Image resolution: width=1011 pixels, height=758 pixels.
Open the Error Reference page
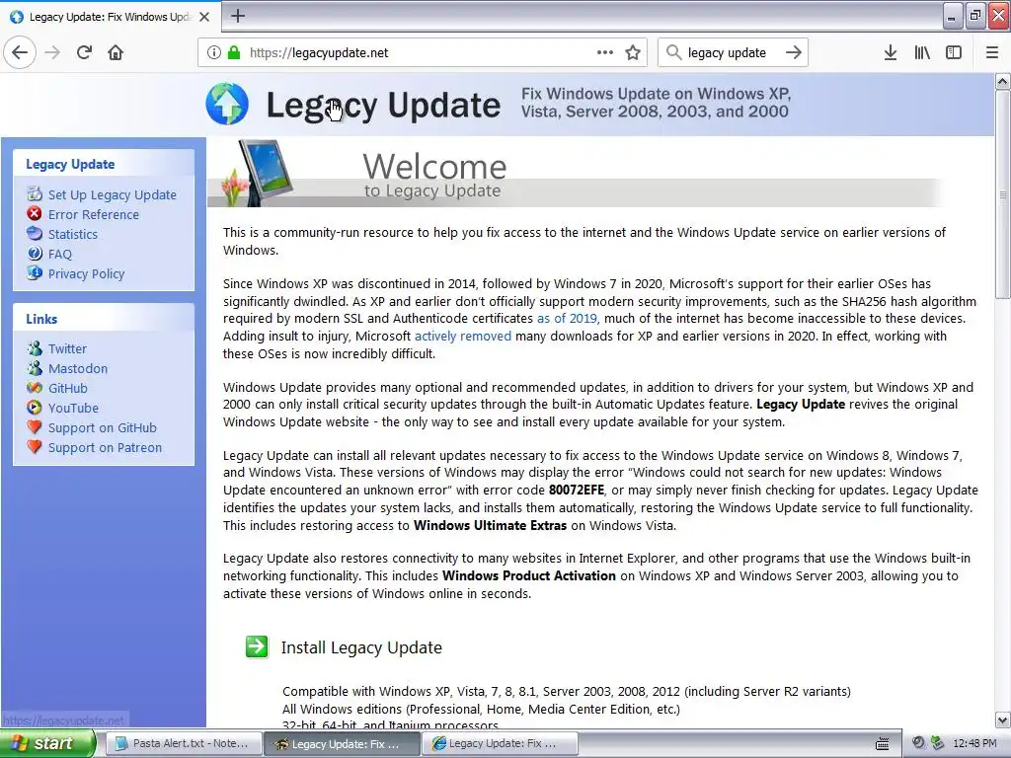[94, 214]
